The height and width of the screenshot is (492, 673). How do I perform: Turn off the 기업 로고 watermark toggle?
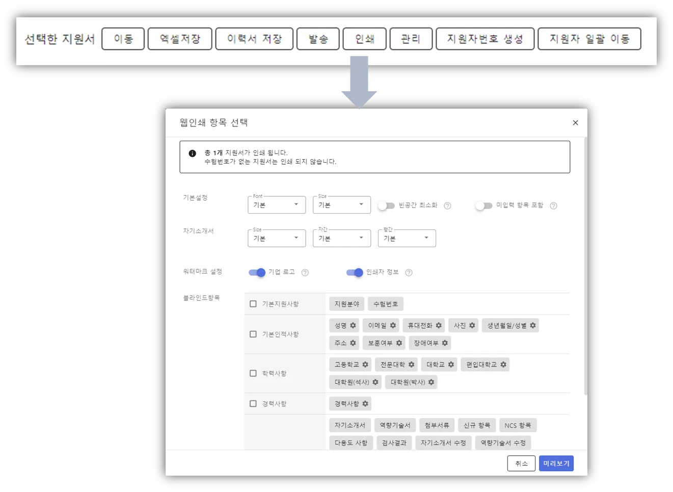(257, 273)
